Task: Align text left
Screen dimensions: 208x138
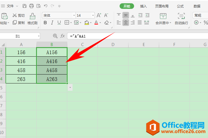Action: pos(118,22)
